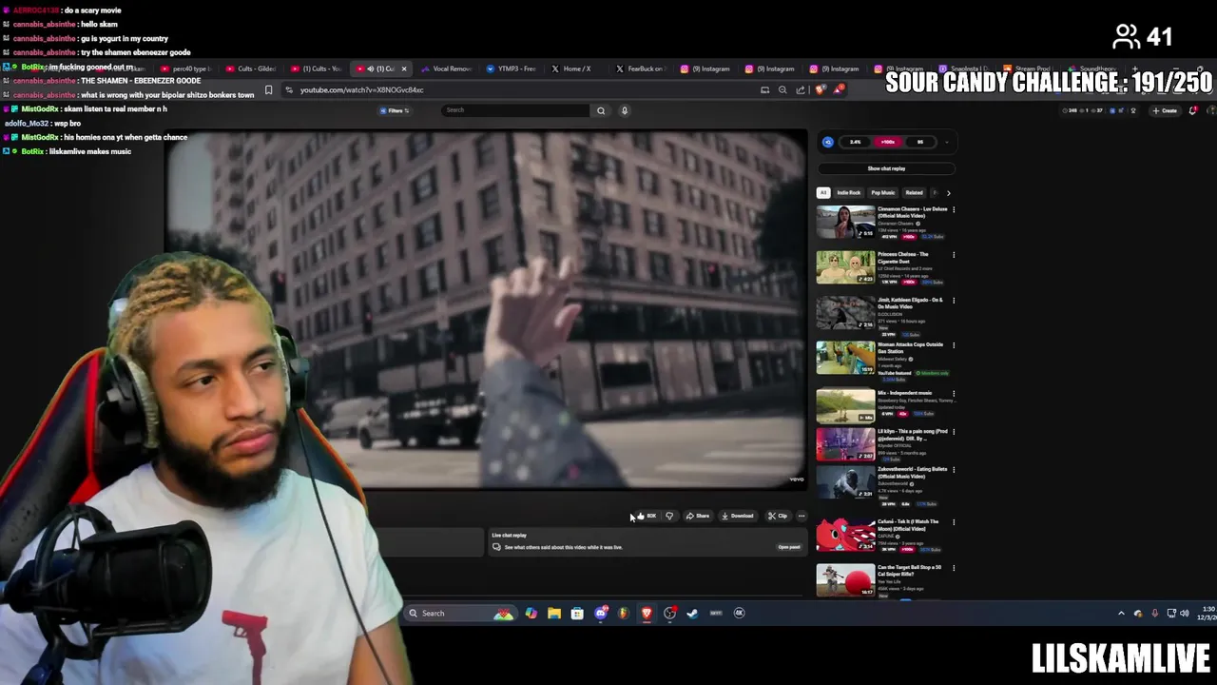Switch to the YTMP3 browser tab
The width and height of the screenshot is (1217, 685).
click(x=512, y=68)
